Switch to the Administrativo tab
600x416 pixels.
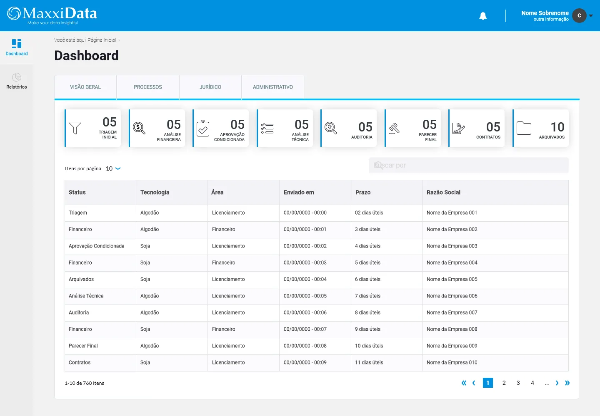click(273, 87)
